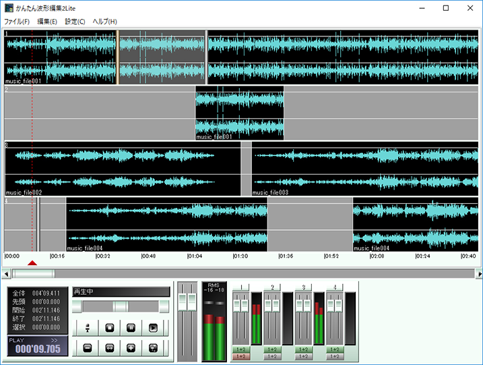This screenshot has height=365, width=483.
Task: Toggle track 4 upper green 1+2 button
Action: pyautogui.click(x=335, y=349)
